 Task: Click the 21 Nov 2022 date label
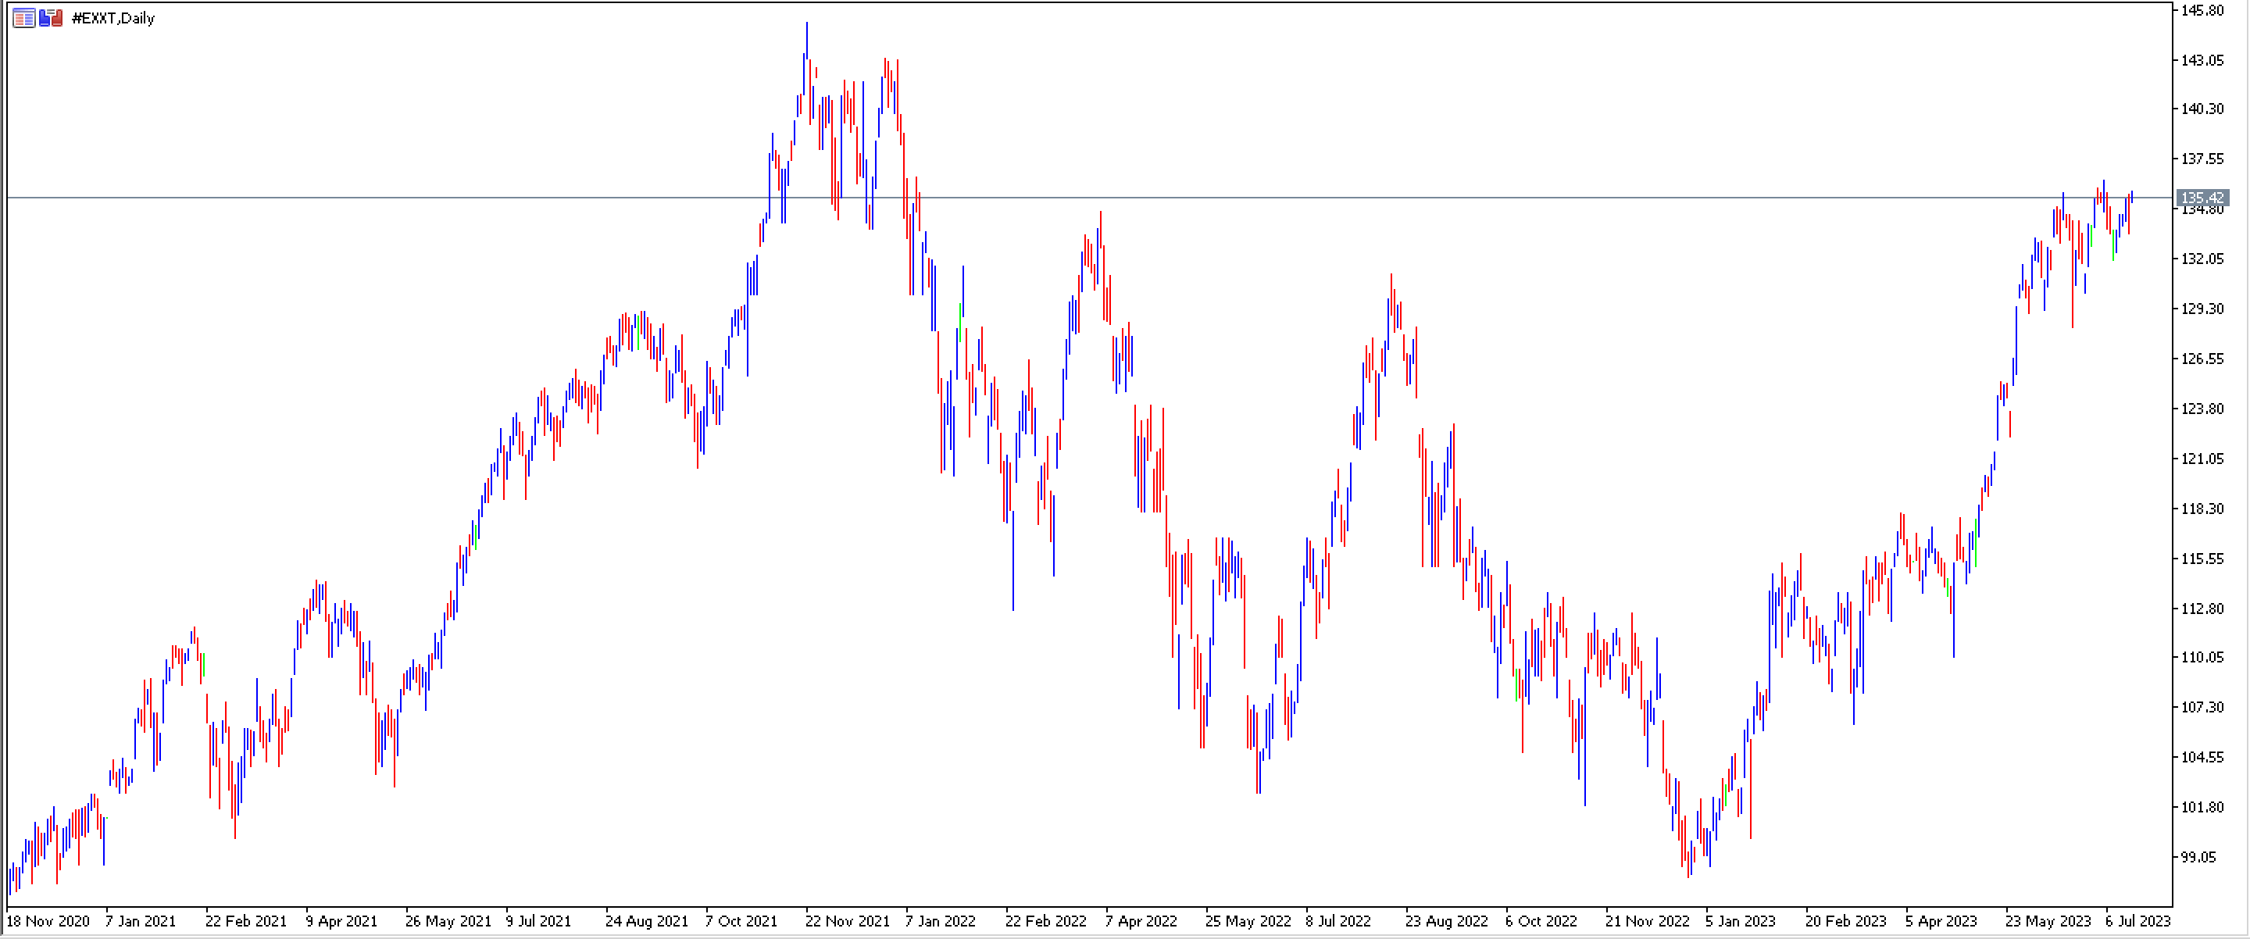1648,922
